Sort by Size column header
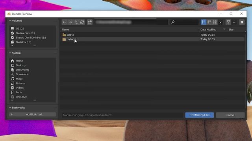Image resolution: width=252 pixels, height=141 pixels. (231, 30)
